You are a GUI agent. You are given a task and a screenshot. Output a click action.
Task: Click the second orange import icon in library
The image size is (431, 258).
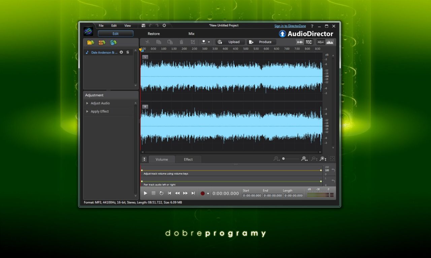102,42
